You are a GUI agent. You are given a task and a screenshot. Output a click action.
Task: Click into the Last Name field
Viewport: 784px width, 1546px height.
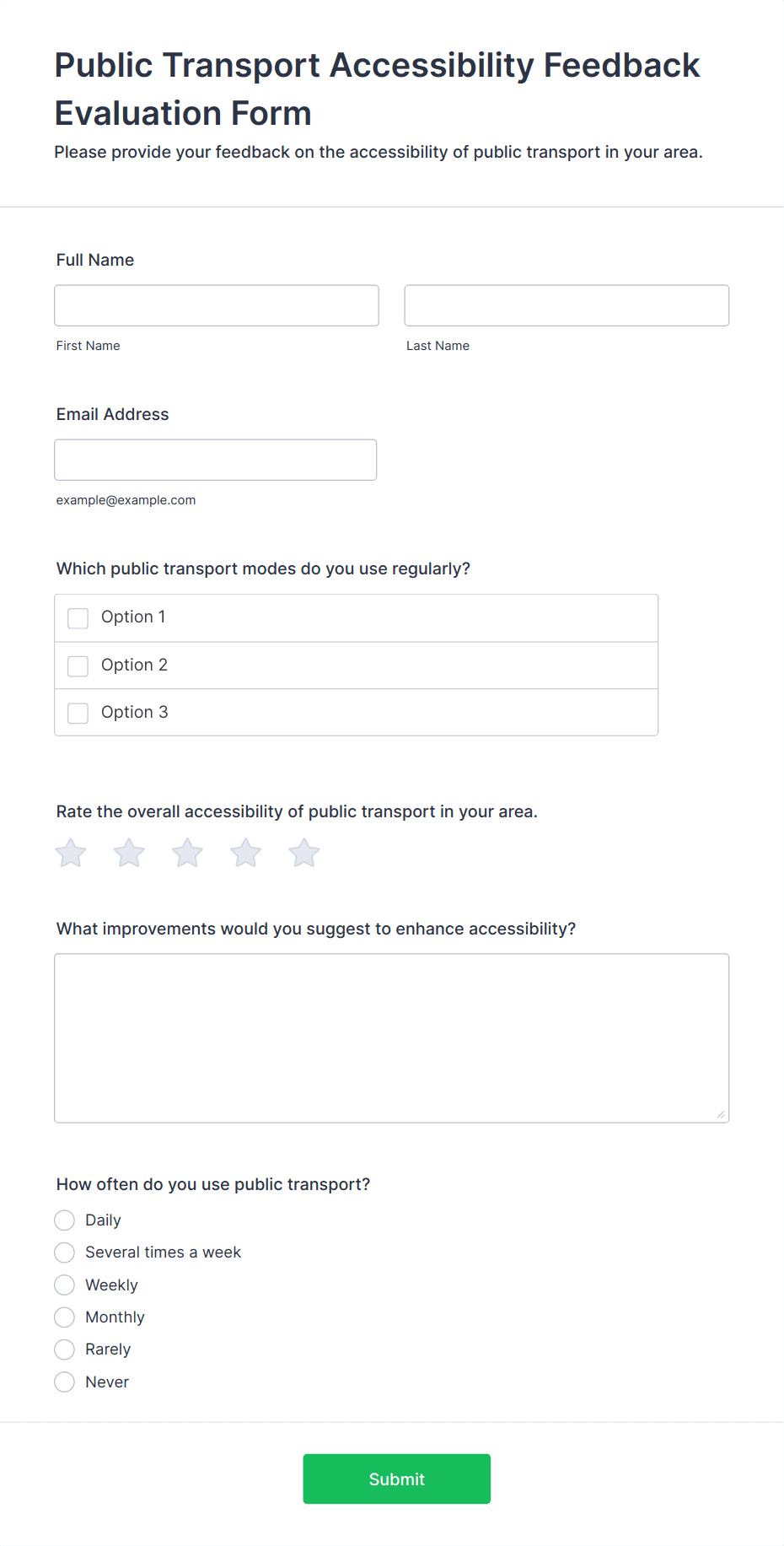567,305
